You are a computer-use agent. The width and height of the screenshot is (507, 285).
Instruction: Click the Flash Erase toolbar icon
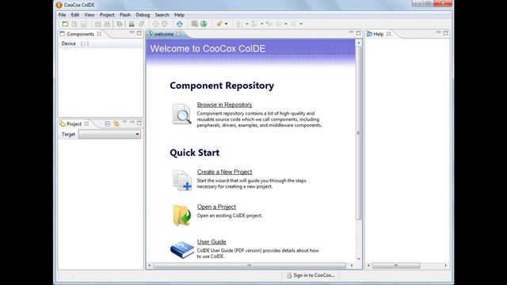pyautogui.click(x=141, y=24)
